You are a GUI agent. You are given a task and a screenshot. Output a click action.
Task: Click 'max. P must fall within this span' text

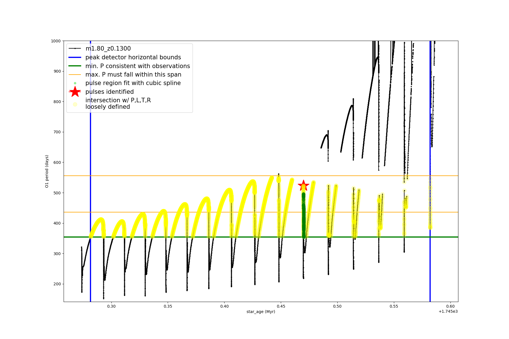pos(133,75)
